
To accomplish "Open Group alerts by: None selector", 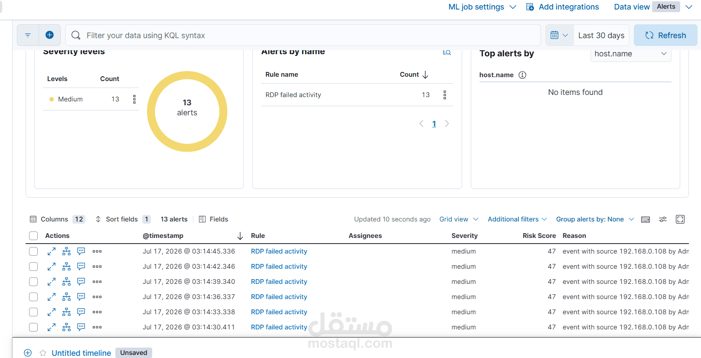I will click(595, 219).
